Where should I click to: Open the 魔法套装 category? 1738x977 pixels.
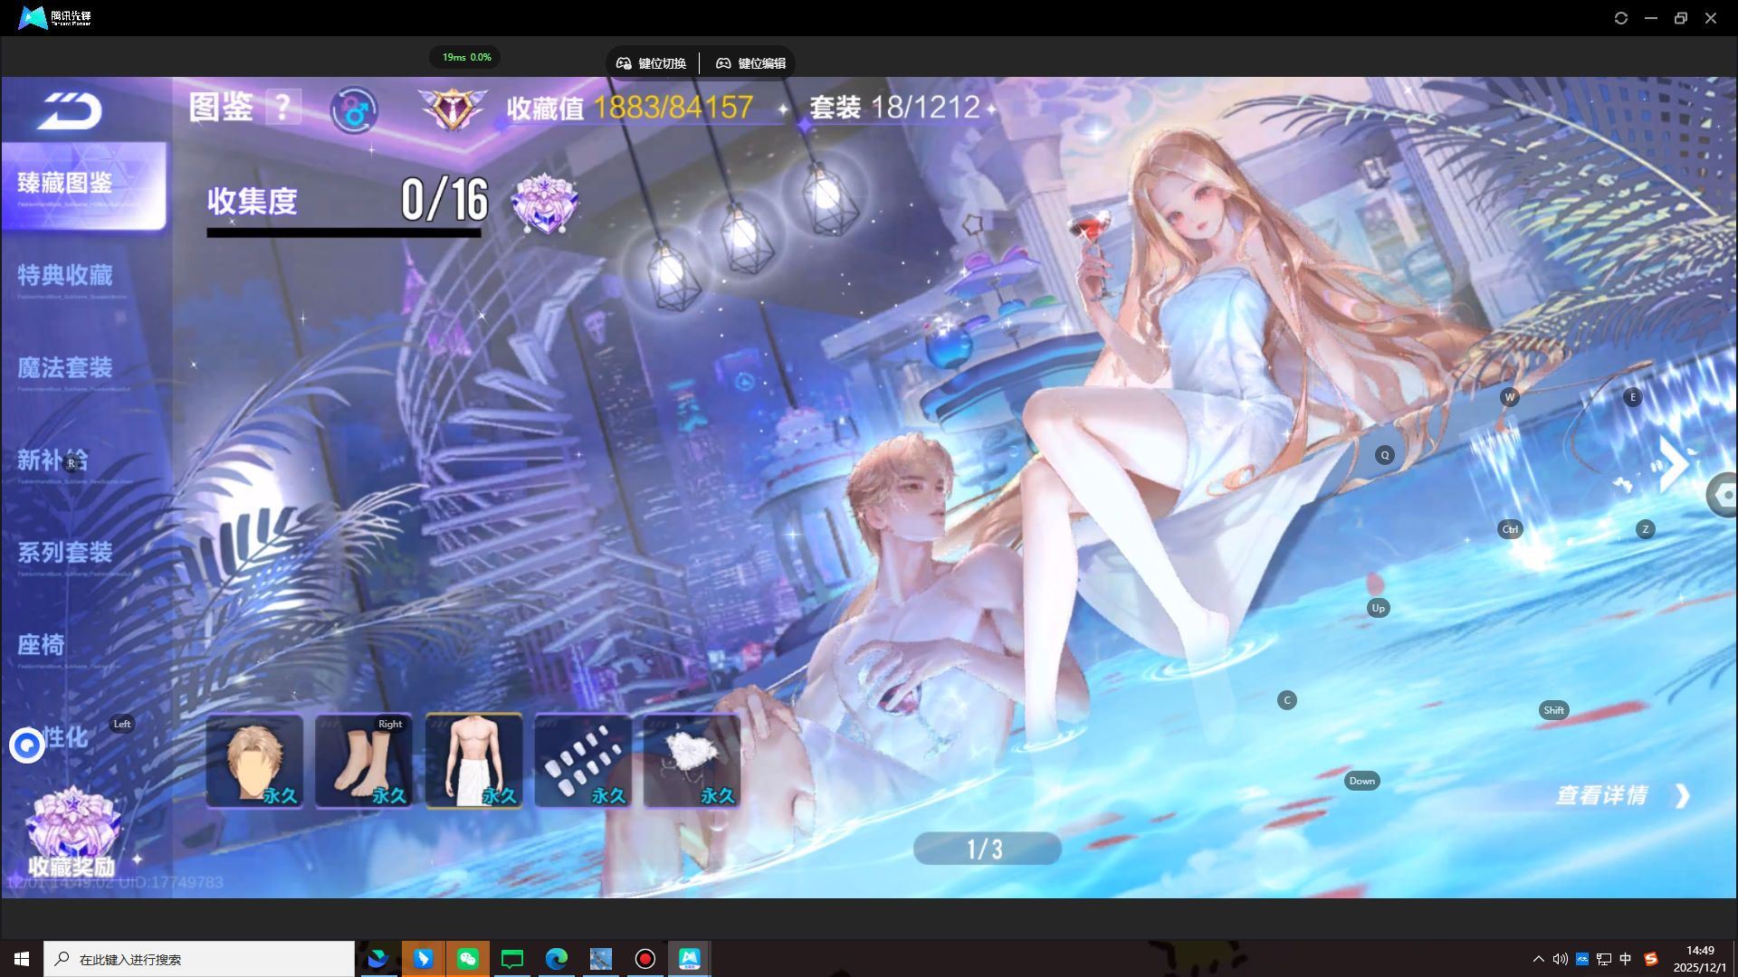click(66, 367)
